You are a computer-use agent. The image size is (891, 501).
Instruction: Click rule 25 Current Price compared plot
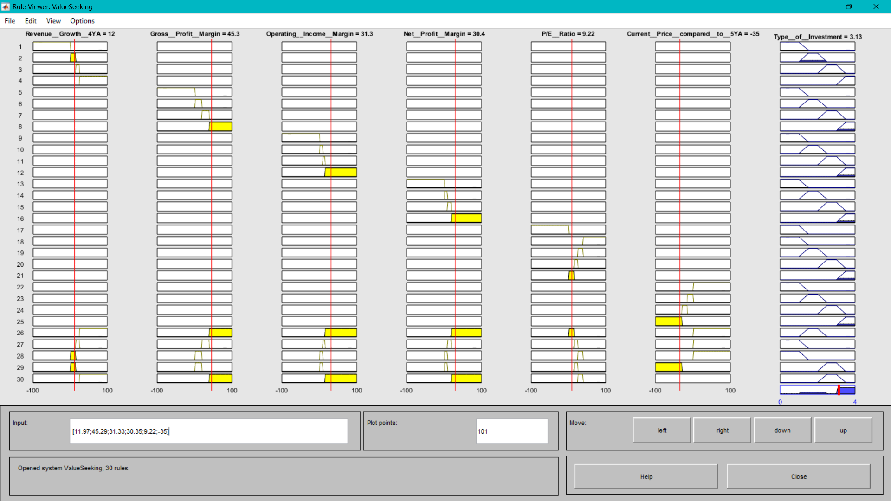click(693, 321)
